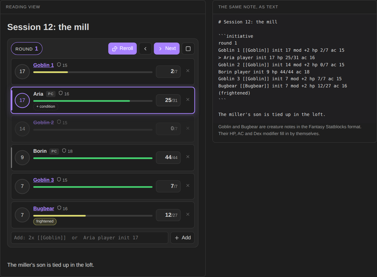Image resolution: width=377 pixels, height=277 pixels.
Task: Edit Aria HP value 25/31
Action: [168, 100]
